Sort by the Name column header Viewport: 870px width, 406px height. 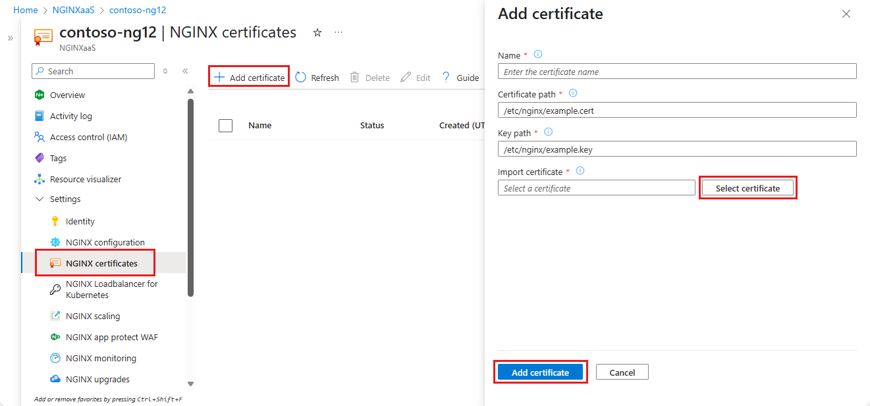(x=259, y=125)
